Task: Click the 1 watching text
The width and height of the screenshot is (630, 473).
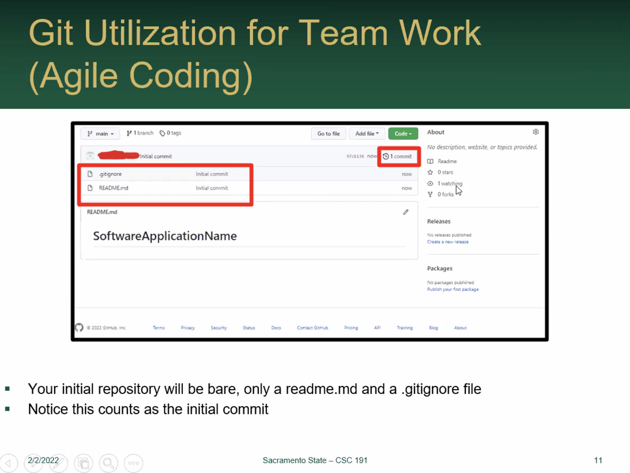Action: point(450,184)
